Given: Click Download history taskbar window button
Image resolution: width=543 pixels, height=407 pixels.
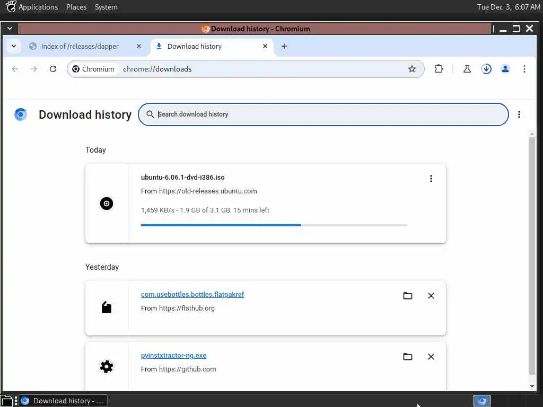Looking at the screenshot, I should click(x=63, y=401).
